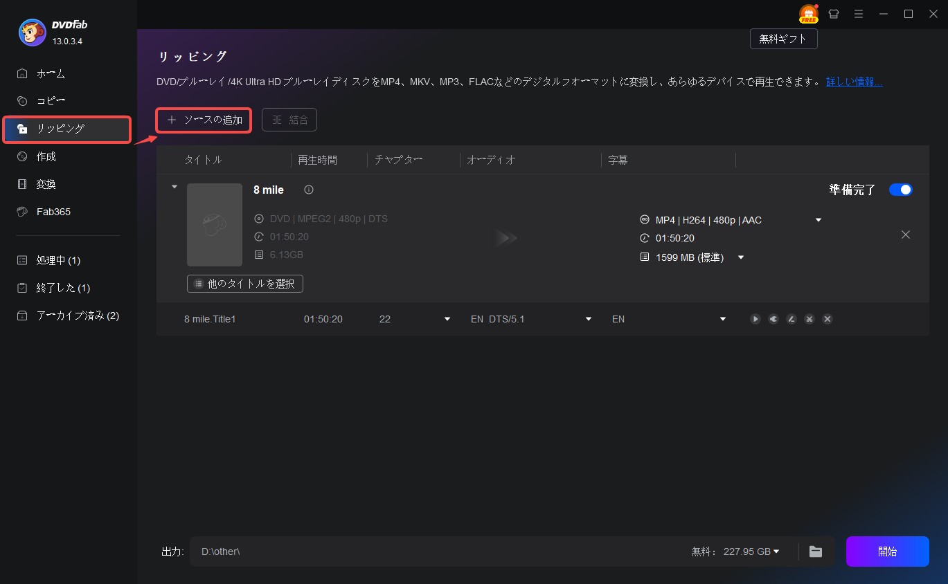Open video edit pencil icon for Title1
Image resolution: width=948 pixels, height=584 pixels.
(x=792, y=319)
